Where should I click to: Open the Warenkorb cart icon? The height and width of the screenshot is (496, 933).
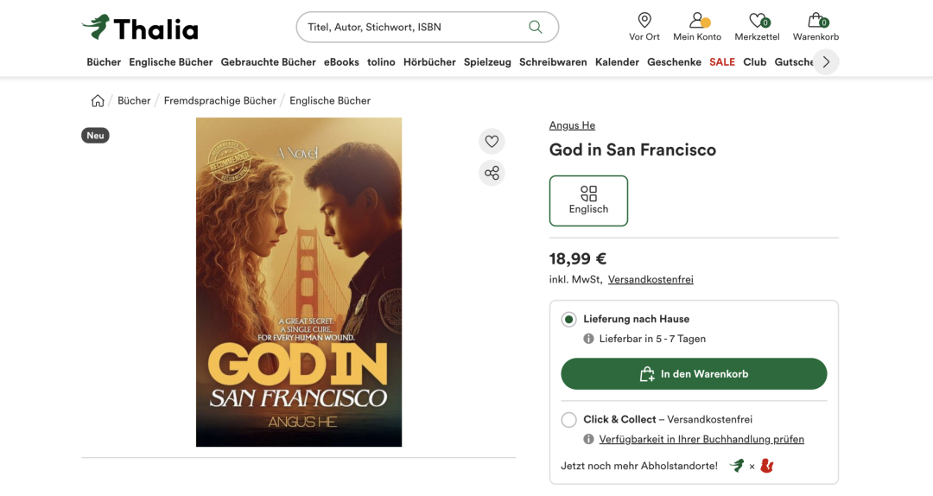[816, 27]
